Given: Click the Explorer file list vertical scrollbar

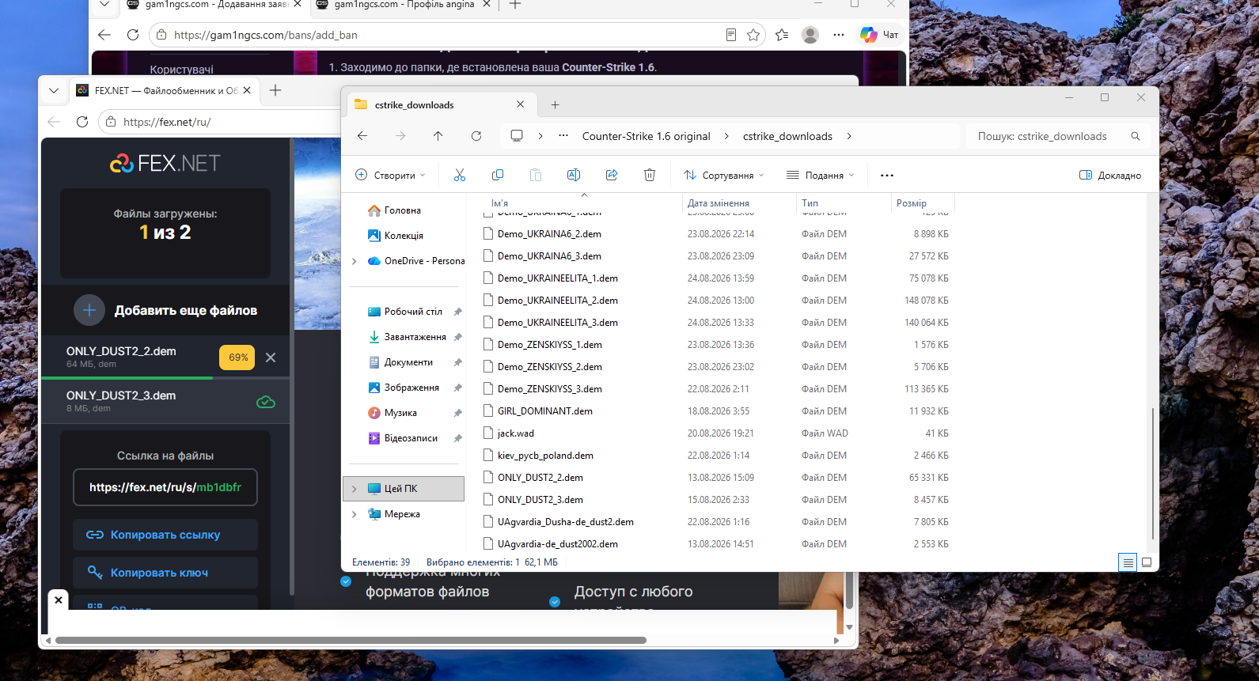Looking at the screenshot, I should [1153, 473].
